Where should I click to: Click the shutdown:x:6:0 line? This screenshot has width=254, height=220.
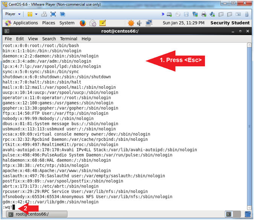(x=57, y=77)
